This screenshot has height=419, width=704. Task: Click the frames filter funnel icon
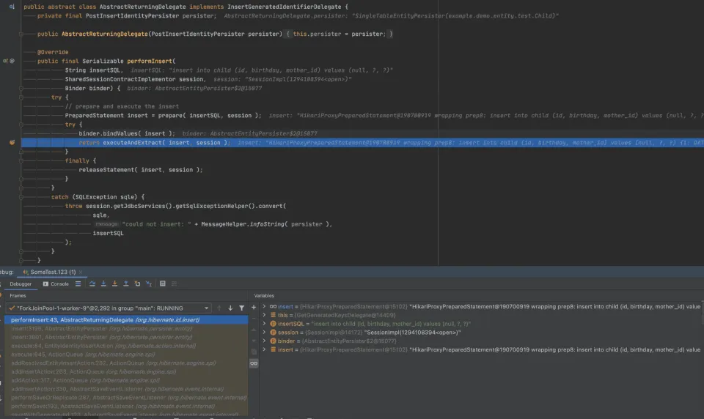pos(241,308)
